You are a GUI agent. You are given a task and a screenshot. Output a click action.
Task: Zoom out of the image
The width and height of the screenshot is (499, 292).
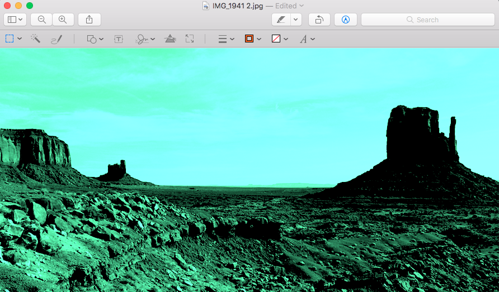click(x=41, y=20)
